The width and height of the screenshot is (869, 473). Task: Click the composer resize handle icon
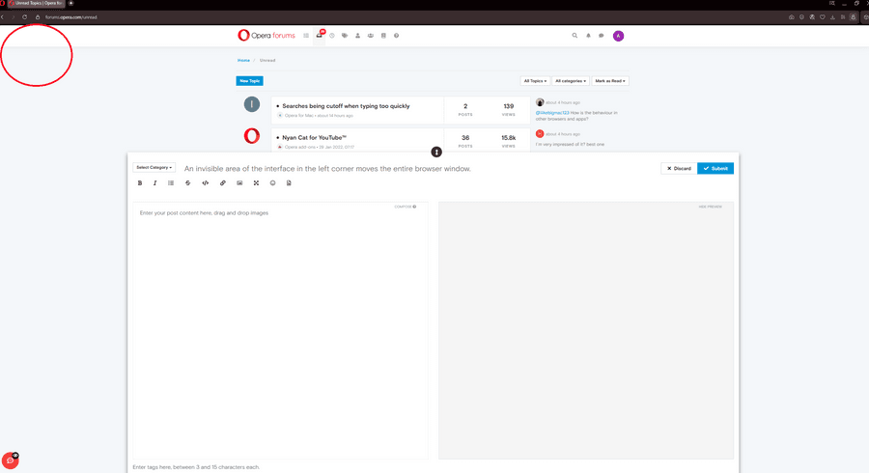click(x=436, y=152)
